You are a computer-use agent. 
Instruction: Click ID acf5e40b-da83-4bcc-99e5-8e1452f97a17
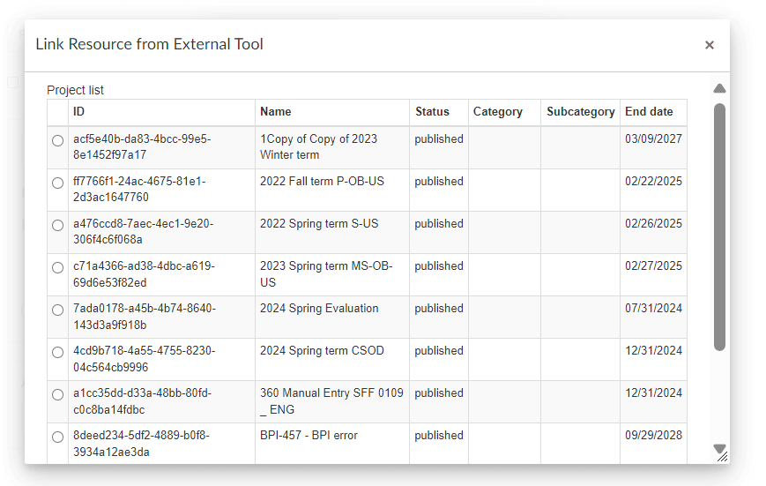[x=142, y=146]
